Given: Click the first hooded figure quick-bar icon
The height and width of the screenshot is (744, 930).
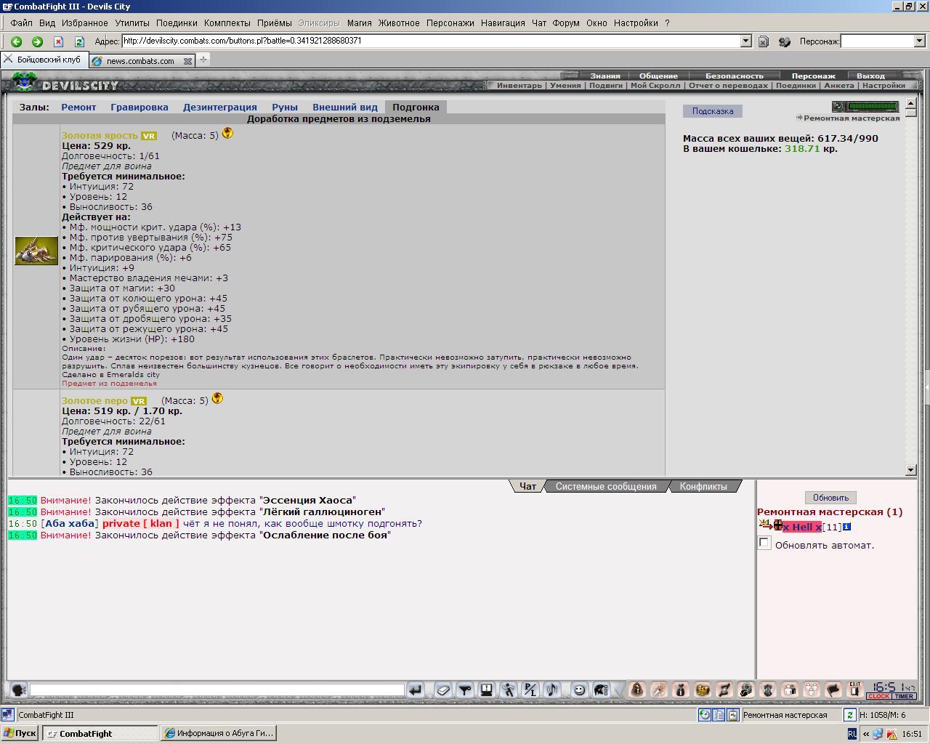Looking at the screenshot, I should click(x=637, y=690).
